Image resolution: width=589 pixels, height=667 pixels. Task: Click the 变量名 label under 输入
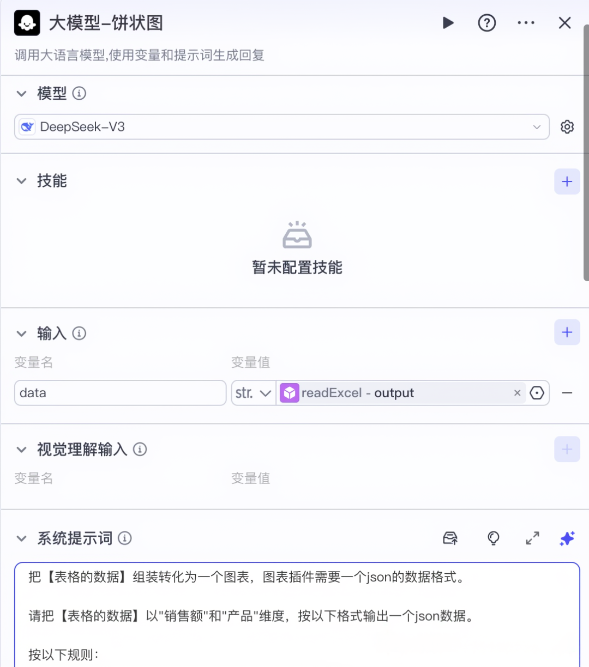tap(33, 362)
